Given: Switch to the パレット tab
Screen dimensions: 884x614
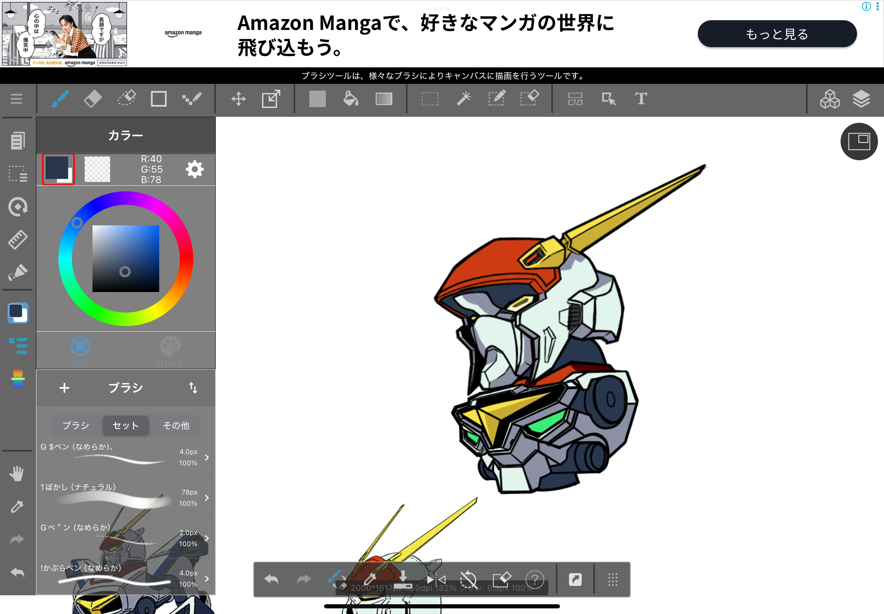Looking at the screenshot, I should (170, 351).
